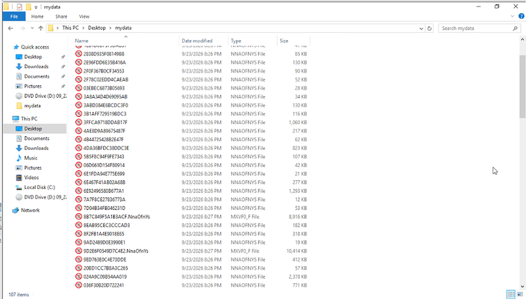This screenshot has width=526, height=299.
Task: Open the View ribbon tab
Action: (84, 16)
